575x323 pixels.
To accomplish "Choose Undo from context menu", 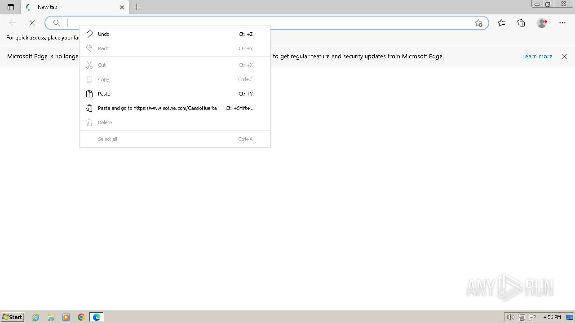I will point(175,34).
